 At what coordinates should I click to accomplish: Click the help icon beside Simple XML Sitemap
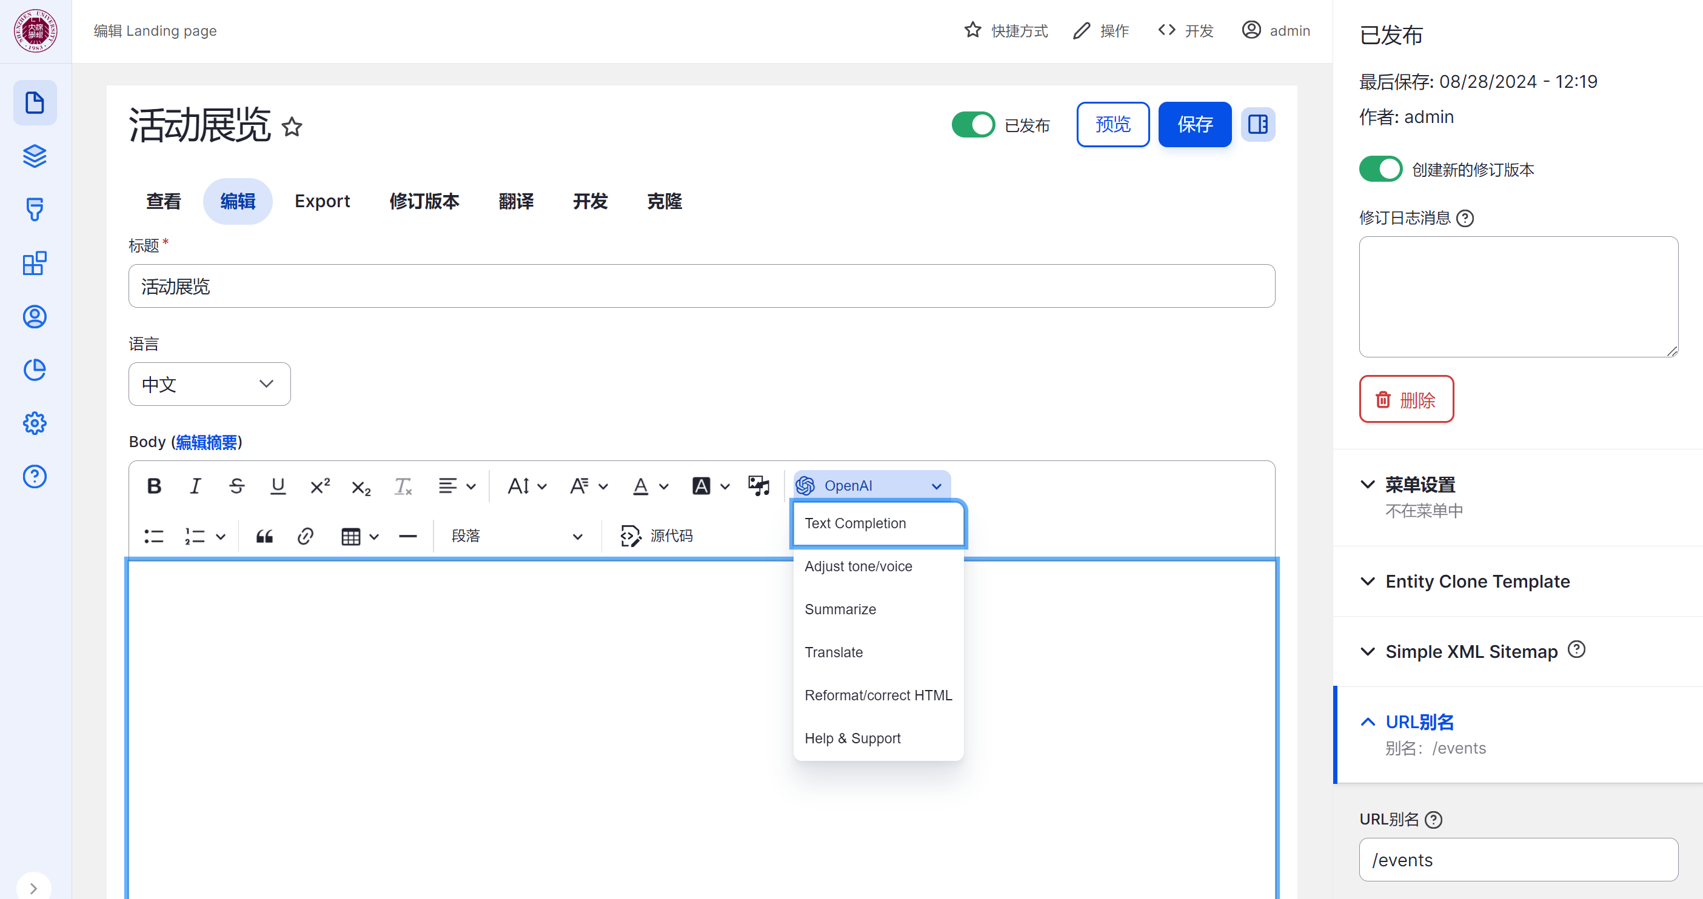pos(1577,650)
